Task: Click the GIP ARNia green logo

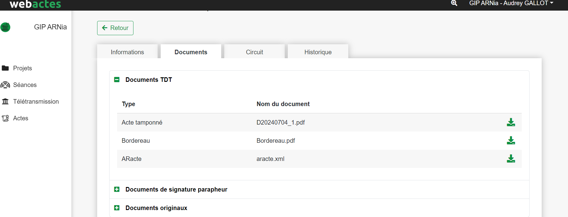Action: [5, 27]
